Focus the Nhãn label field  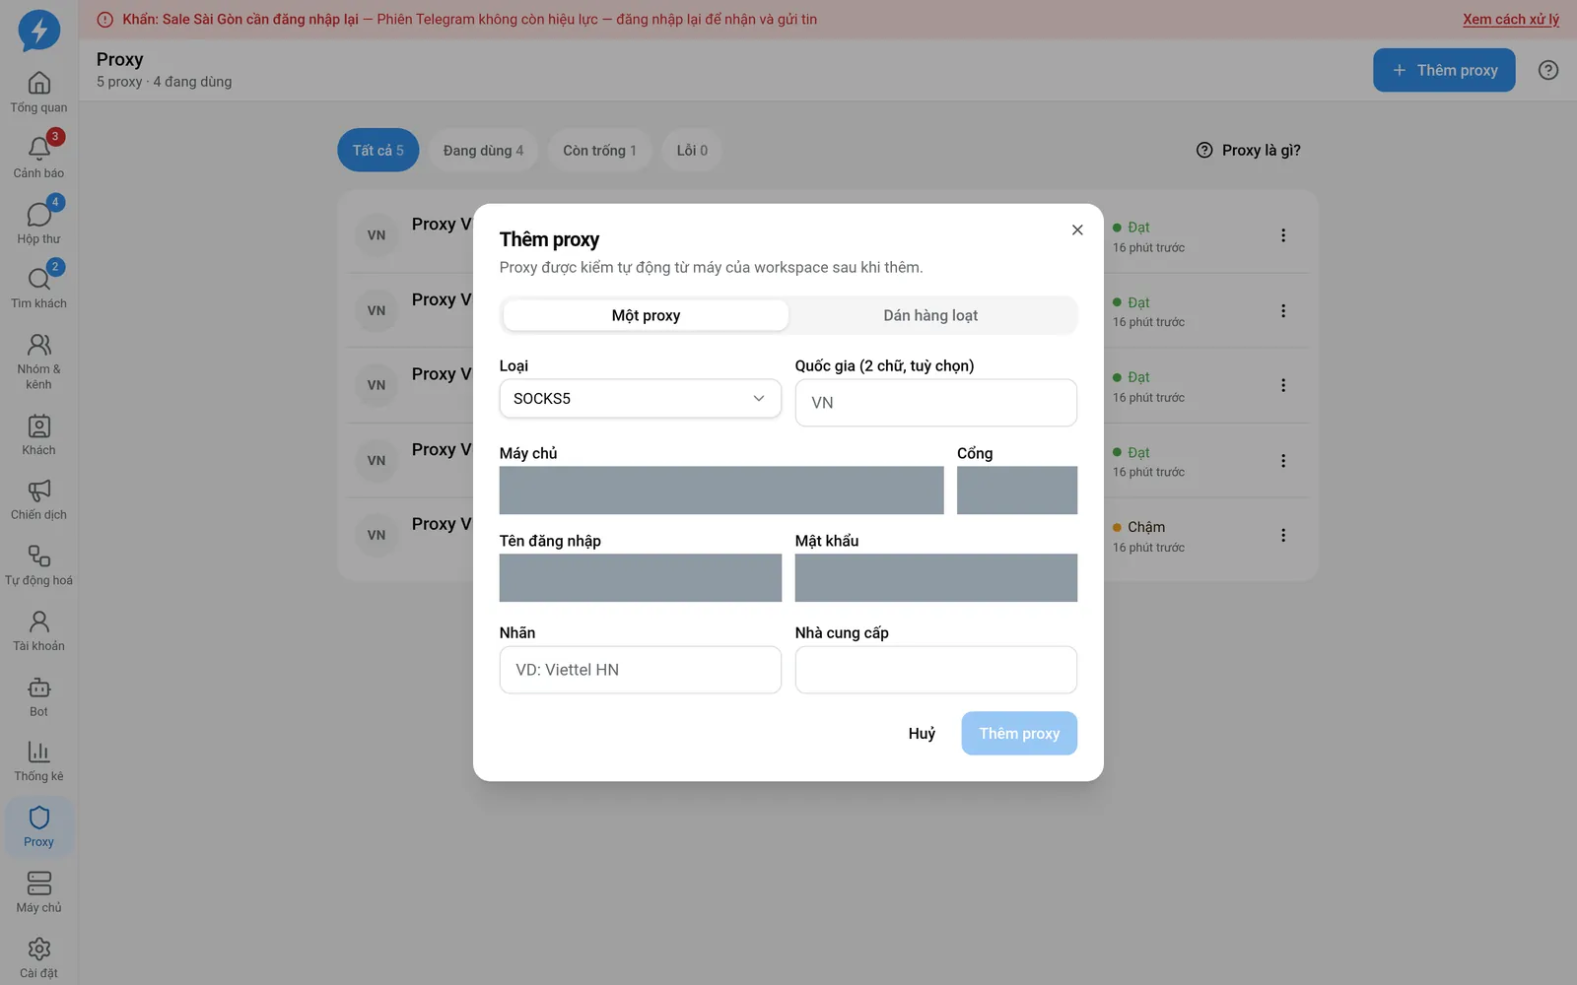click(641, 670)
